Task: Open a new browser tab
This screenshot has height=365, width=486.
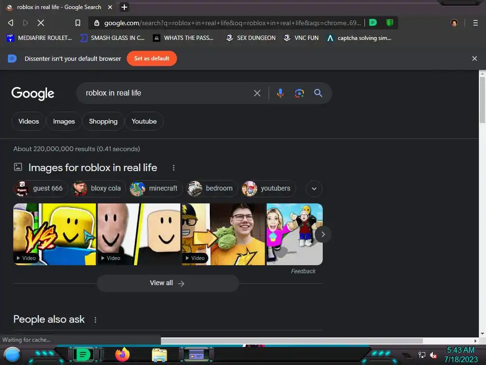Action: click(x=124, y=7)
